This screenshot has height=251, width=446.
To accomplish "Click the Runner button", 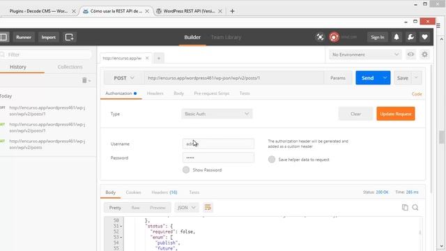I will point(24,37).
